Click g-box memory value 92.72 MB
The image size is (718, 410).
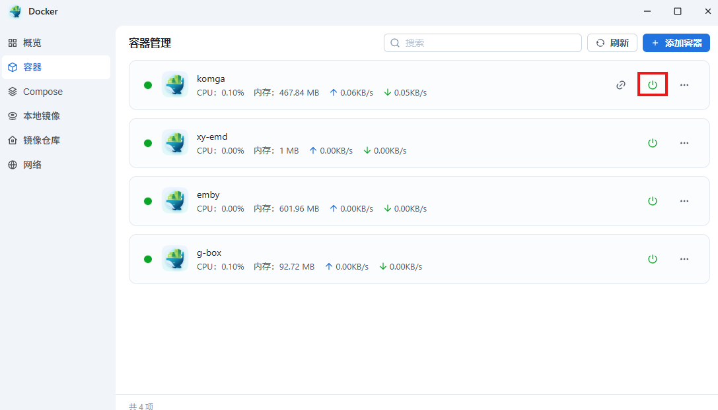pos(297,267)
